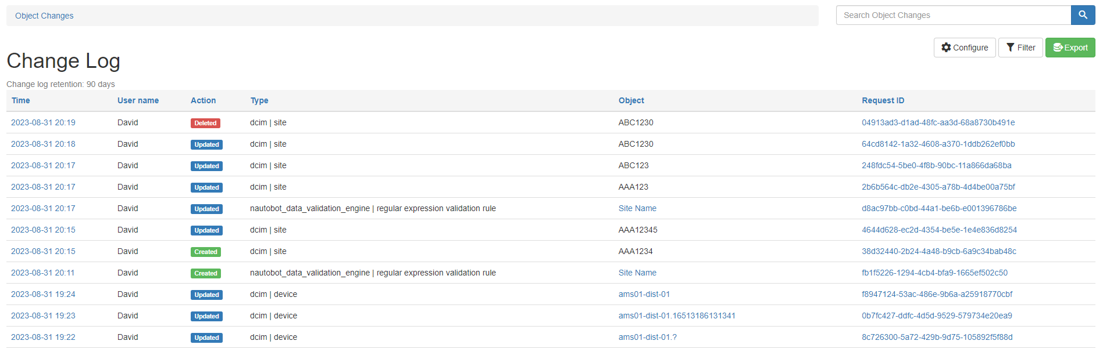Open the 2023-08-31 19:24 change entry
Viewport: 1103px width, 348px height.
pyautogui.click(x=43, y=294)
